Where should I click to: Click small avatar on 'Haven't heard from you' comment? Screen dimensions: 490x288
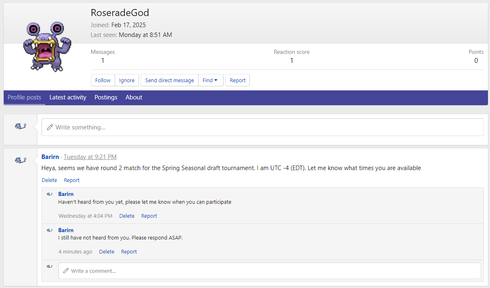click(x=49, y=194)
